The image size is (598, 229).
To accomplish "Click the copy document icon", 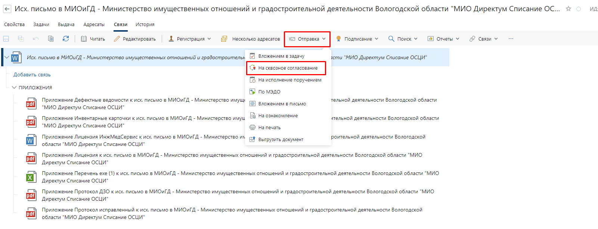I will [51, 39].
